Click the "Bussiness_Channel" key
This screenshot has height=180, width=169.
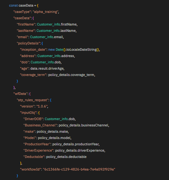click(x=40, y=125)
